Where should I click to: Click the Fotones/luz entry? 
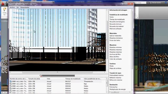click(x=113, y=87)
